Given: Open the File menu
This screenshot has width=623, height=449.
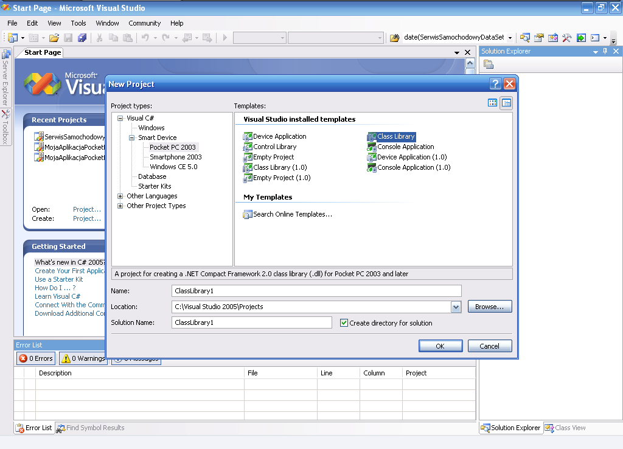Looking at the screenshot, I should 12,23.
